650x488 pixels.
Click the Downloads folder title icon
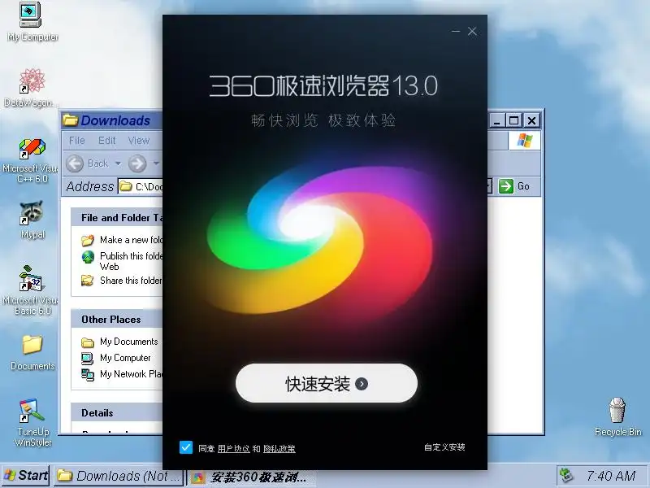tap(70, 120)
